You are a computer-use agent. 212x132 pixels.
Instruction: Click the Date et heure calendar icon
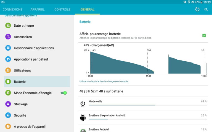[x=8, y=26]
